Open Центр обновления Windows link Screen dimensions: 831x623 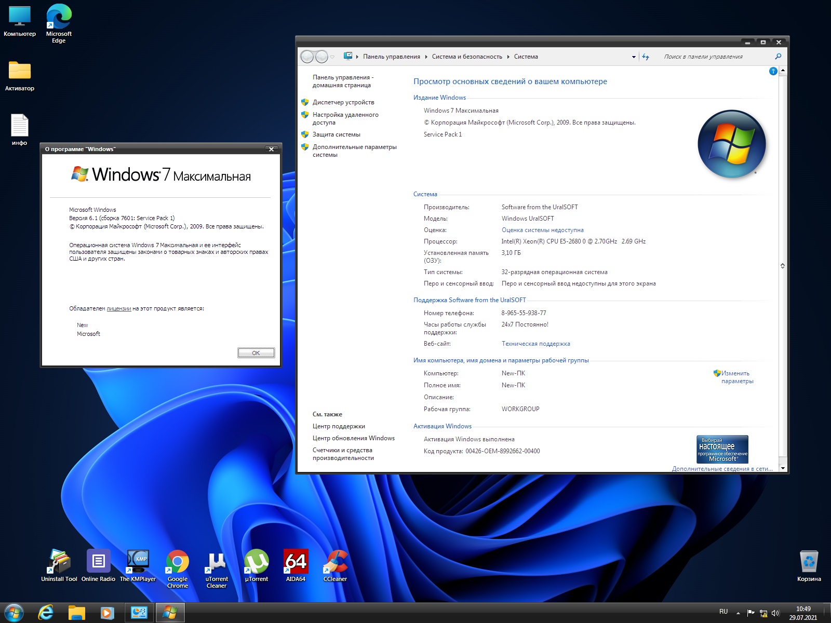click(354, 438)
